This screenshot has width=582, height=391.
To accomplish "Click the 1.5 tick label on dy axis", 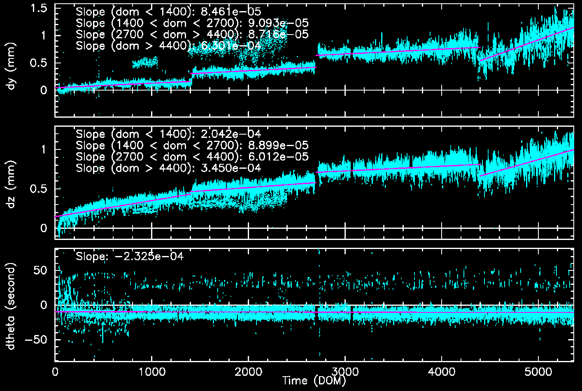I will click(39, 9).
